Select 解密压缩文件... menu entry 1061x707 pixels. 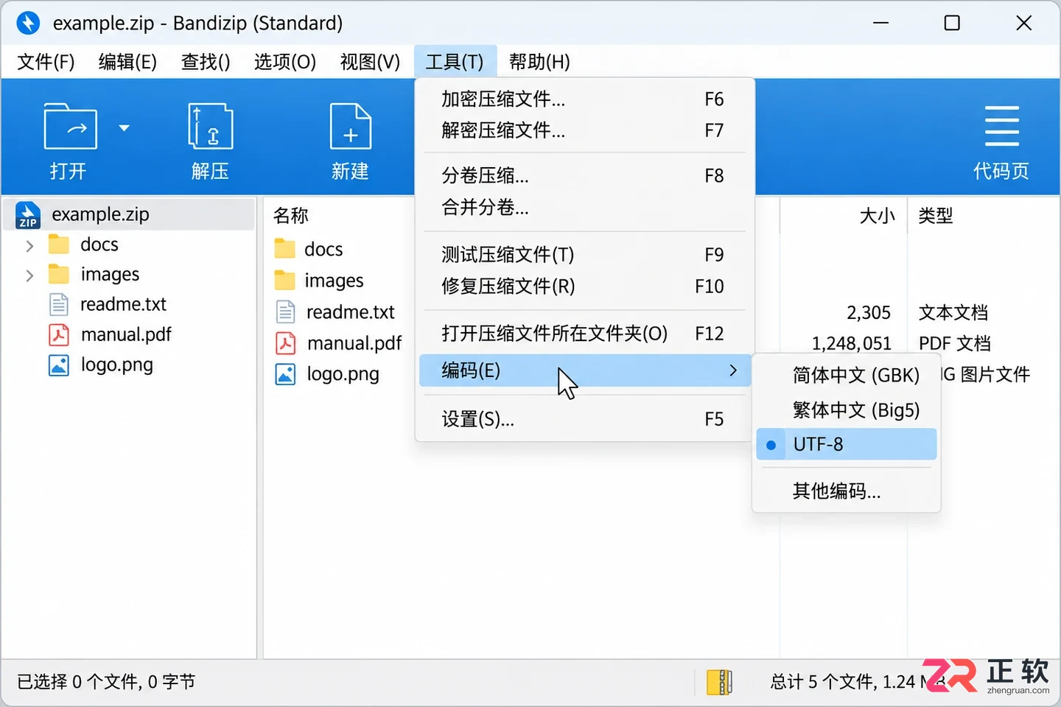pyautogui.click(x=585, y=130)
